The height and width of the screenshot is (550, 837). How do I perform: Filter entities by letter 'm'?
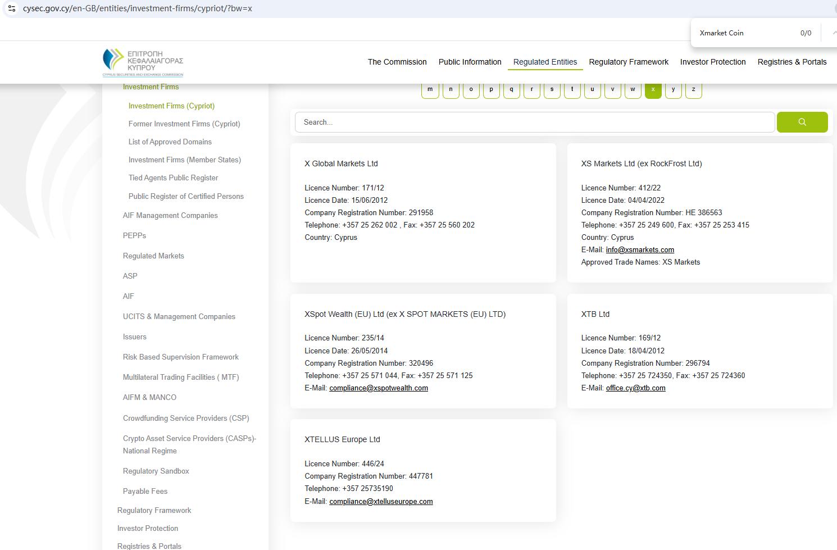(x=430, y=90)
